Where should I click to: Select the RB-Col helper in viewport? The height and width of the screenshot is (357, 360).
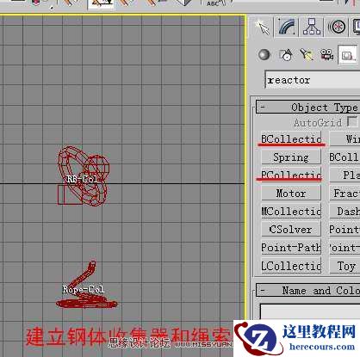83,176
